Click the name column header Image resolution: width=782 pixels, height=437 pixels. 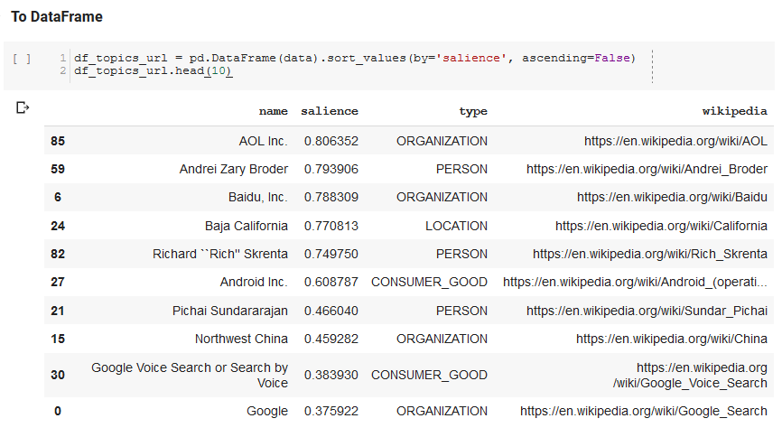click(274, 111)
